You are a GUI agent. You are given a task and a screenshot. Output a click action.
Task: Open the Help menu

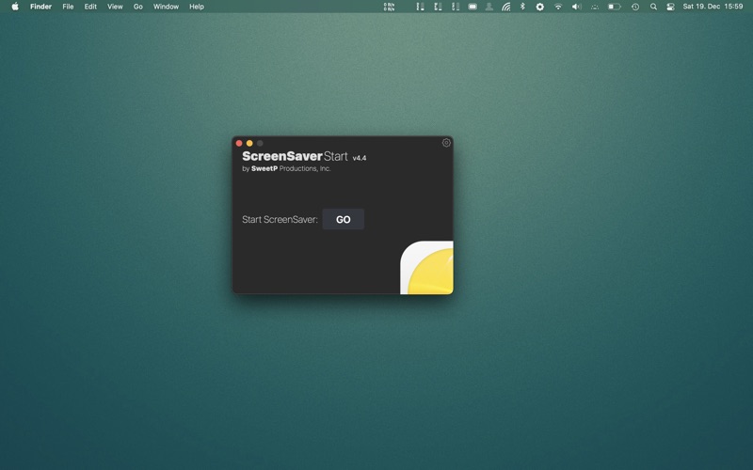pos(197,7)
